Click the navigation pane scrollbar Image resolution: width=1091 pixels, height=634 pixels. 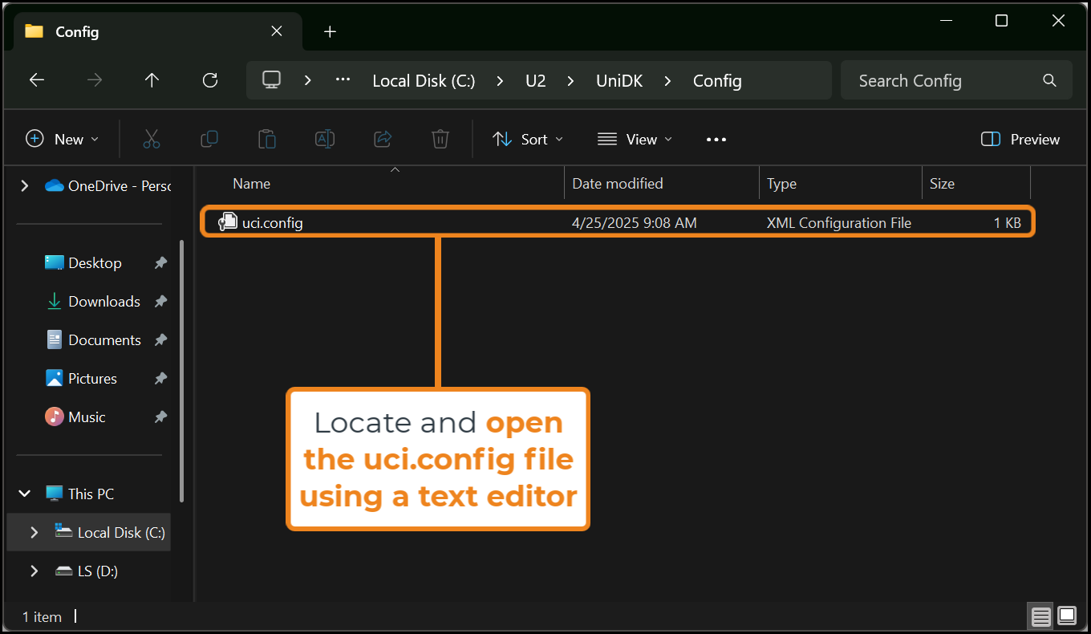pos(182,370)
